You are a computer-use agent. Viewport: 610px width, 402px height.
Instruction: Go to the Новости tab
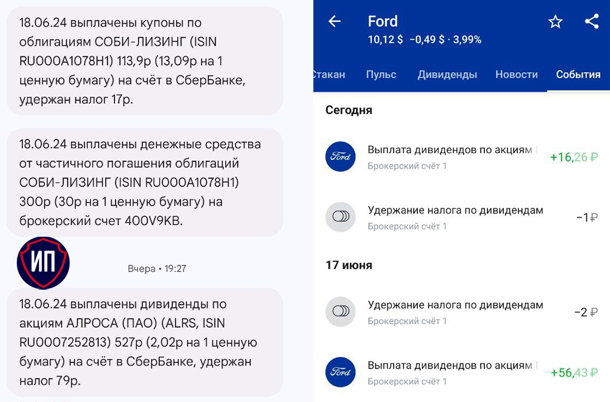pos(516,75)
